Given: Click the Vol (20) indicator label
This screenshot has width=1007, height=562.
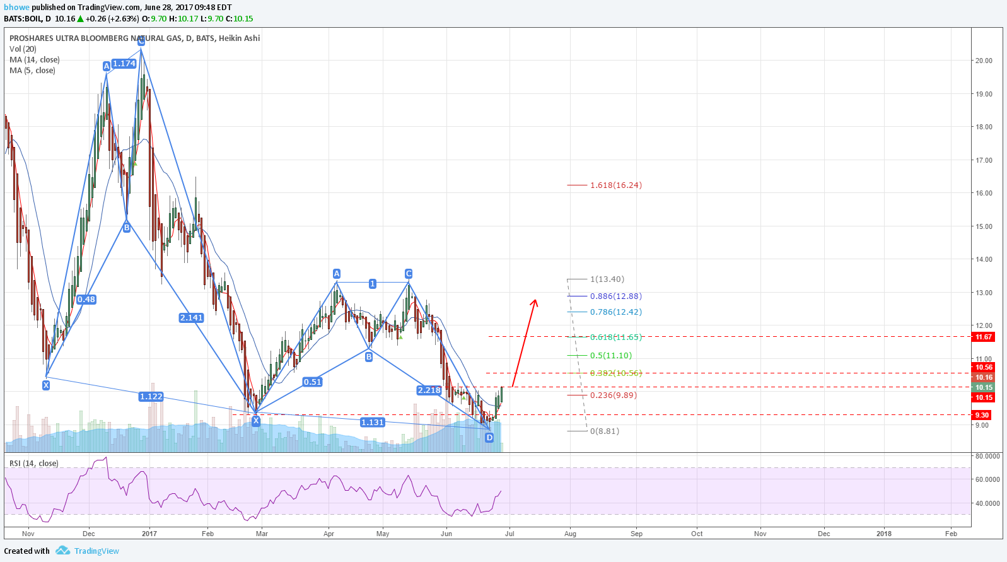Looking at the screenshot, I should pyautogui.click(x=23, y=49).
